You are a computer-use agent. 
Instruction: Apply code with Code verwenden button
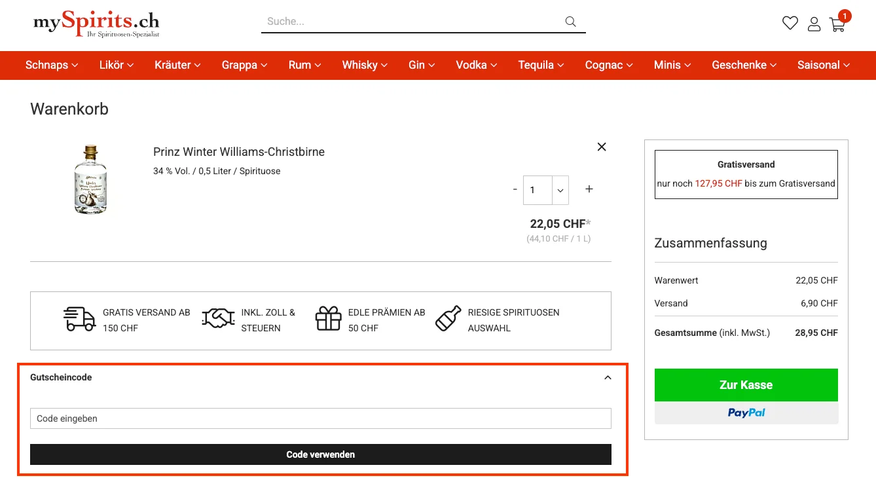pos(320,454)
